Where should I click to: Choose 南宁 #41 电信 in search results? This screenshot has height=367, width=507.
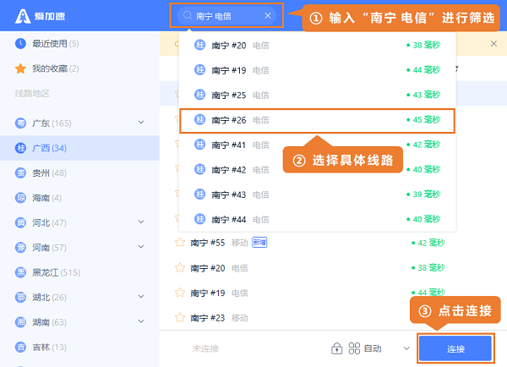pos(317,145)
